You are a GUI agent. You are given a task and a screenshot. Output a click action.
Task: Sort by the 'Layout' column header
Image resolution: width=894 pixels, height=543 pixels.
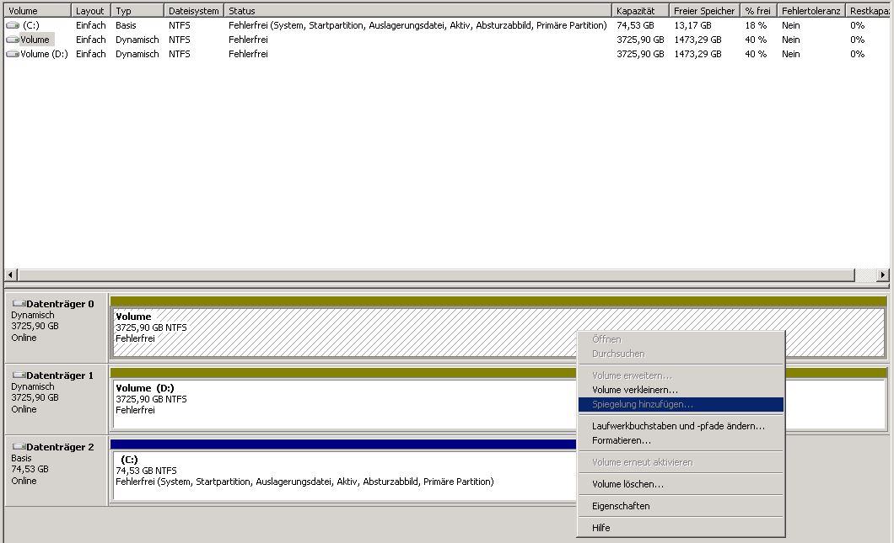91,11
